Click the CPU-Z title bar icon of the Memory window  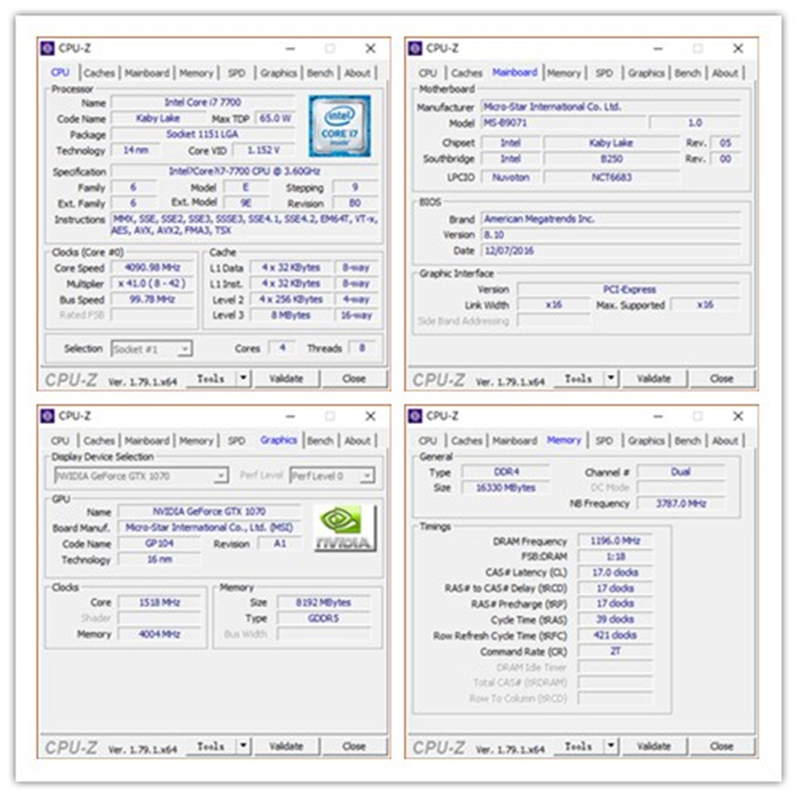point(416,416)
